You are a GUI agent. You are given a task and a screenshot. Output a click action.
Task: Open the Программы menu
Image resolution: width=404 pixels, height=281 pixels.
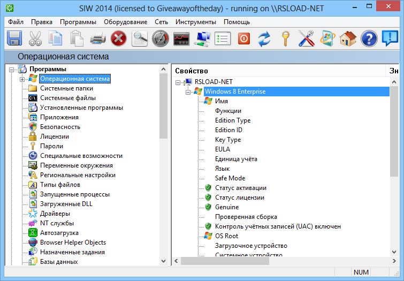78,22
